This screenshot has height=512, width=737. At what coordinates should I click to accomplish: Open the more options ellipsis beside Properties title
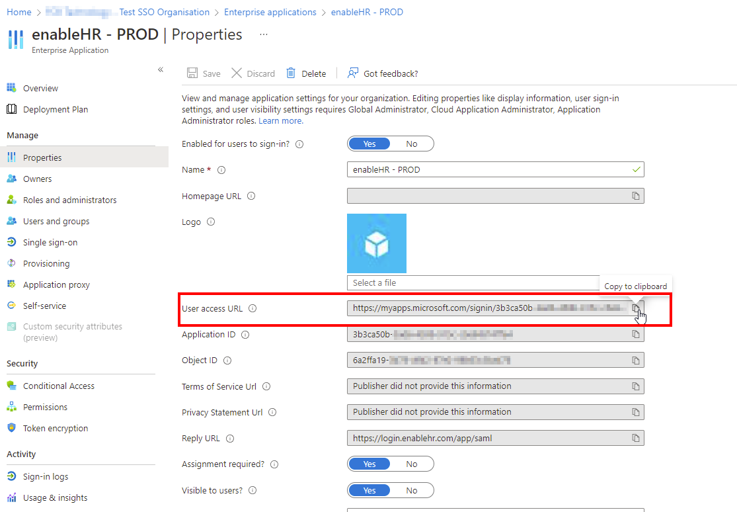(264, 34)
